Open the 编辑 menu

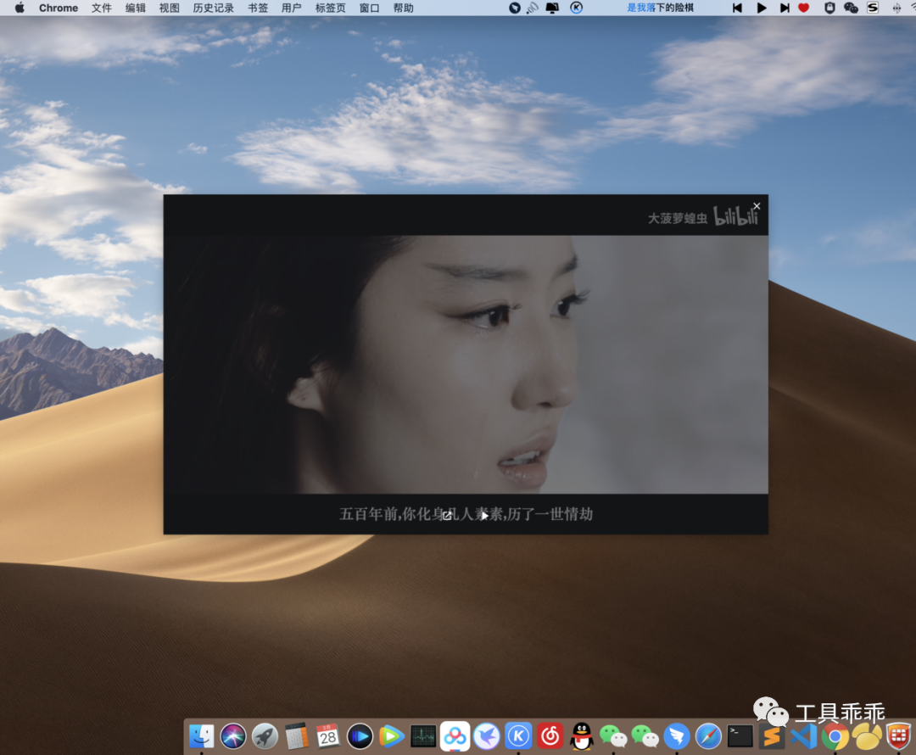(x=136, y=8)
